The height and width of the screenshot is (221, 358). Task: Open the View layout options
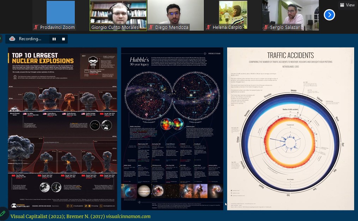[x=347, y=5]
